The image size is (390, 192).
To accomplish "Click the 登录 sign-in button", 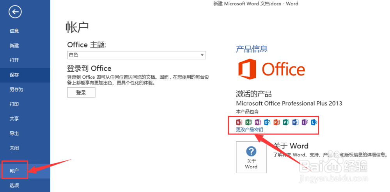I will (x=81, y=93).
